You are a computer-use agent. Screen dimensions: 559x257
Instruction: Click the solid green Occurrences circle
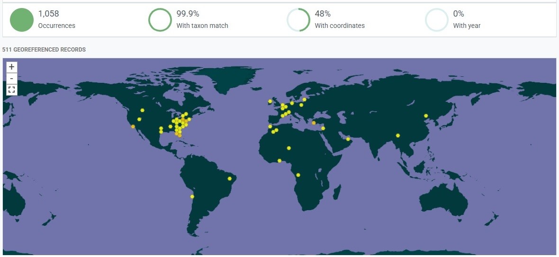(22, 20)
